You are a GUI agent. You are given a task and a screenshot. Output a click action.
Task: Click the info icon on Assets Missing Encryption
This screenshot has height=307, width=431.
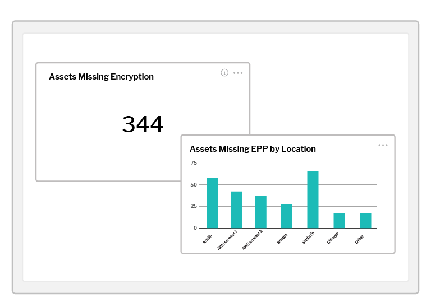click(224, 73)
